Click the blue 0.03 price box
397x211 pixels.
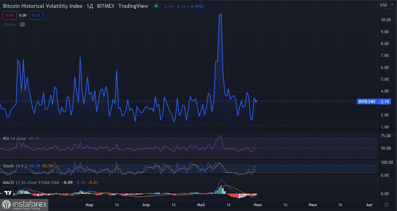(x=36, y=15)
